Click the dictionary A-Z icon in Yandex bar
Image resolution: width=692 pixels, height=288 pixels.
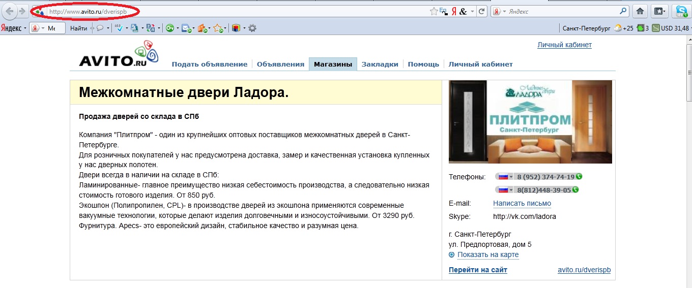coord(134,28)
